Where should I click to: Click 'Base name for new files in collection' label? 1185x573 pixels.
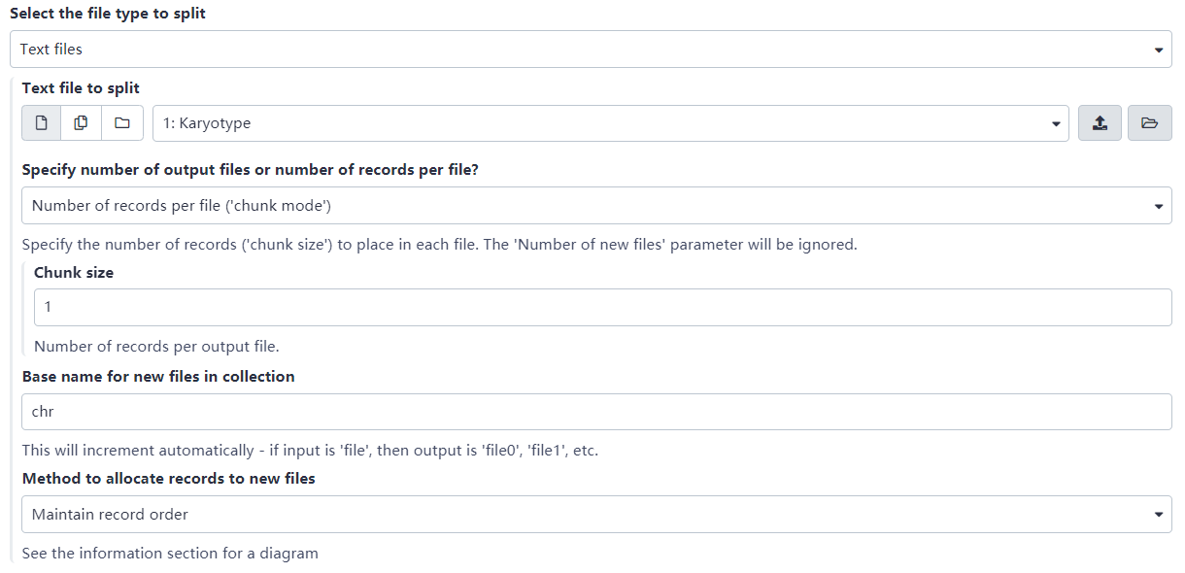[158, 377]
